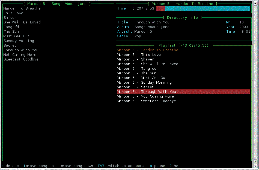Choose playlist entry Maroon 5 - Must Get Out
Screen dimensions: 259x170
point(142,78)
